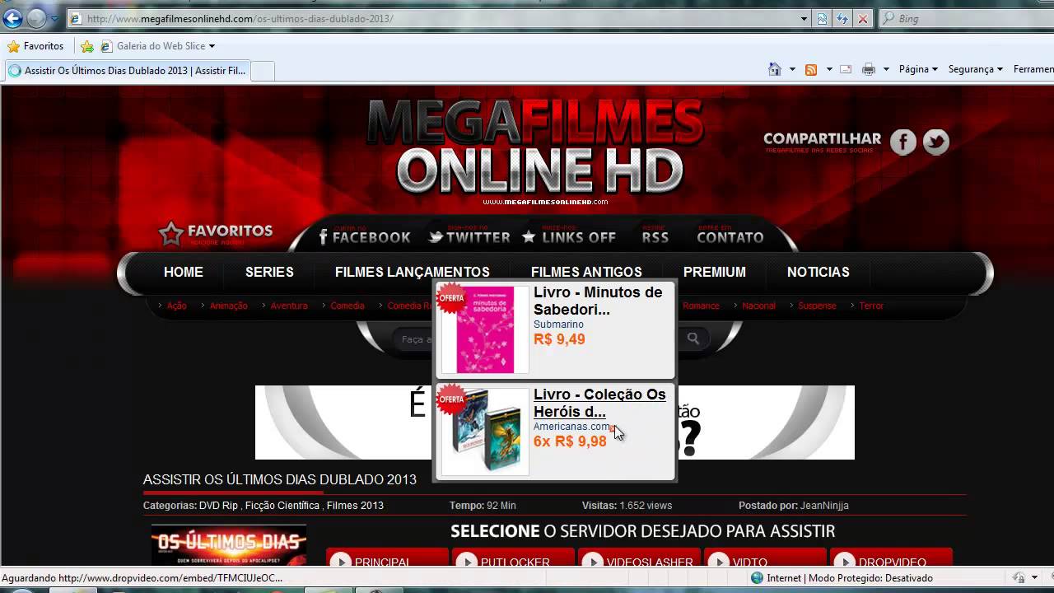Select the Romance category

701,306
